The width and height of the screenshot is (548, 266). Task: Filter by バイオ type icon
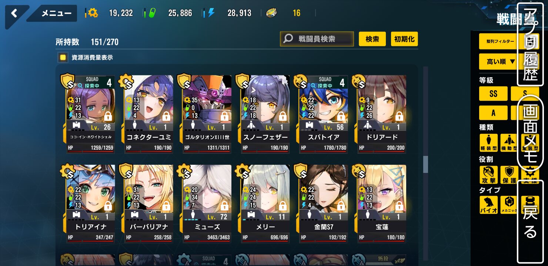(488, 205)
